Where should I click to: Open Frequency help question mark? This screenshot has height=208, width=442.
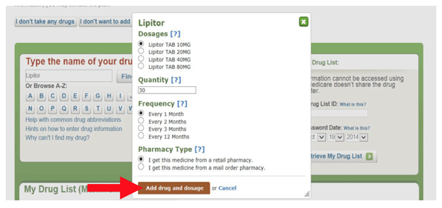click(182, 104)
